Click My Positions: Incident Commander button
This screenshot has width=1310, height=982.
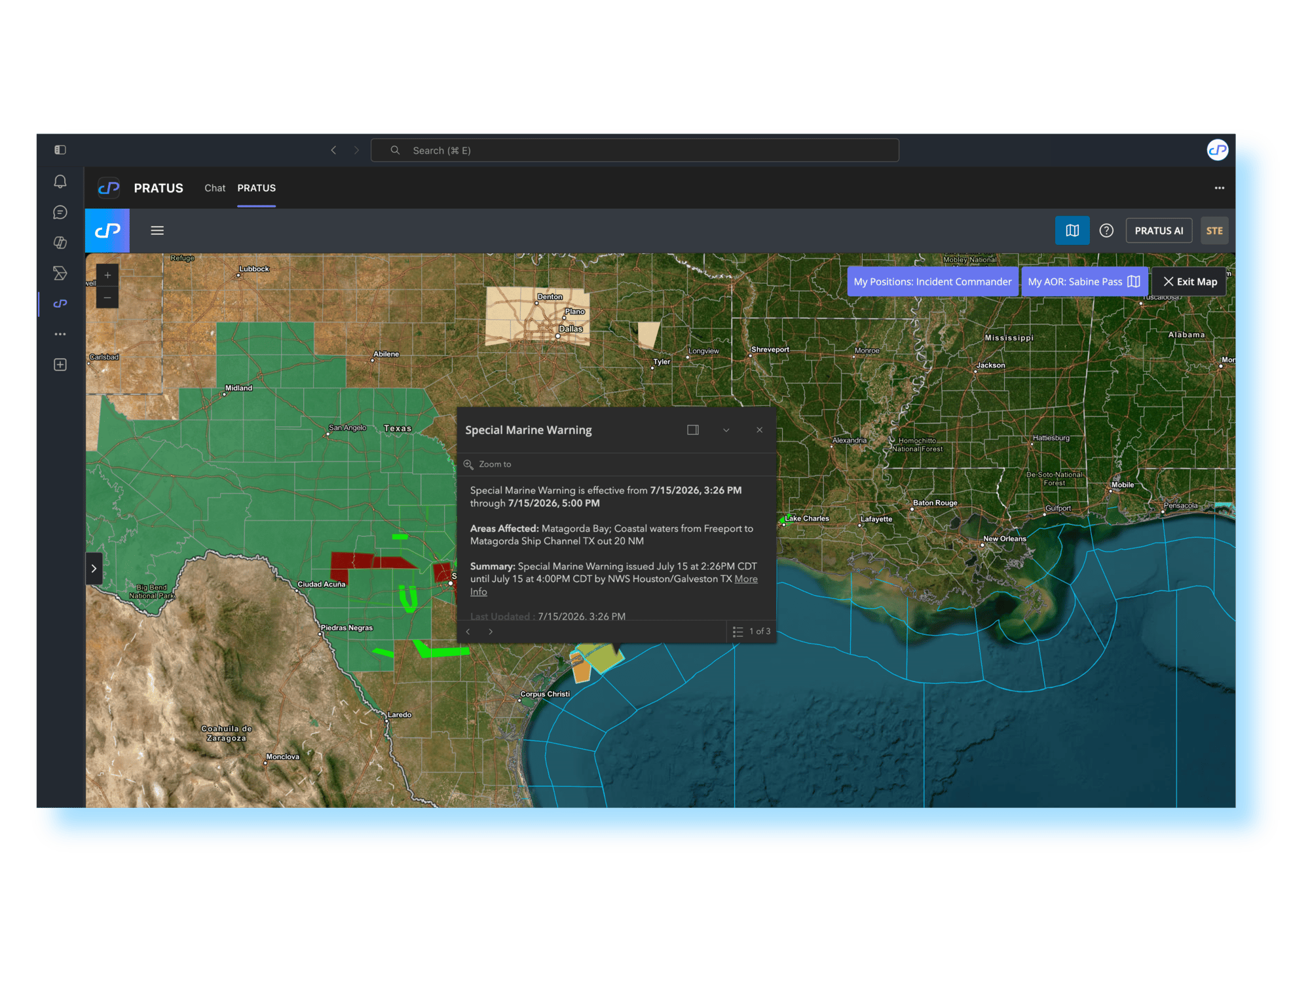(933, 282)
